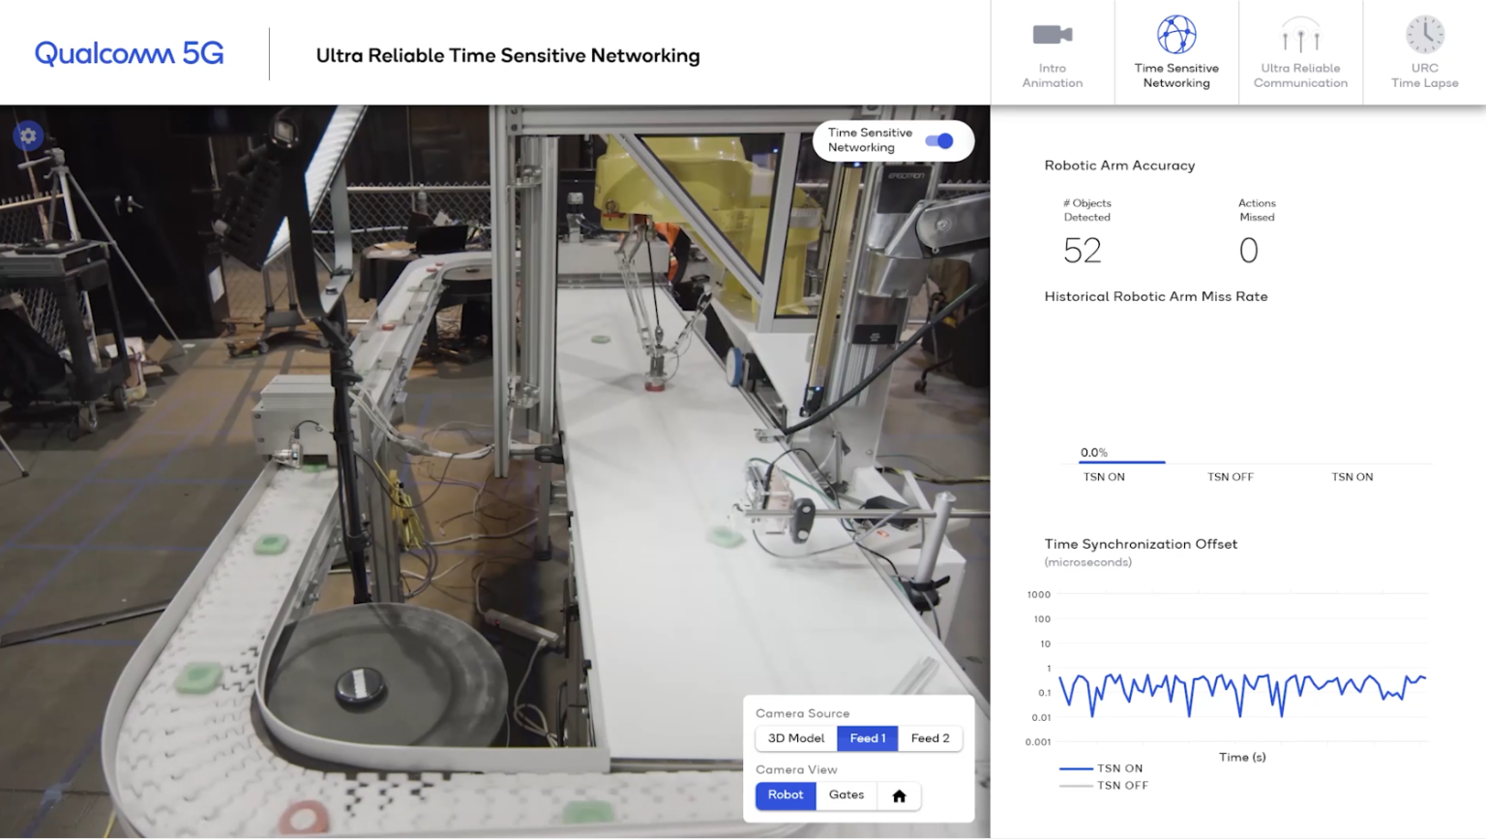
Task: Click the Actions Missed value
Action: click(x=1248, y=252)
